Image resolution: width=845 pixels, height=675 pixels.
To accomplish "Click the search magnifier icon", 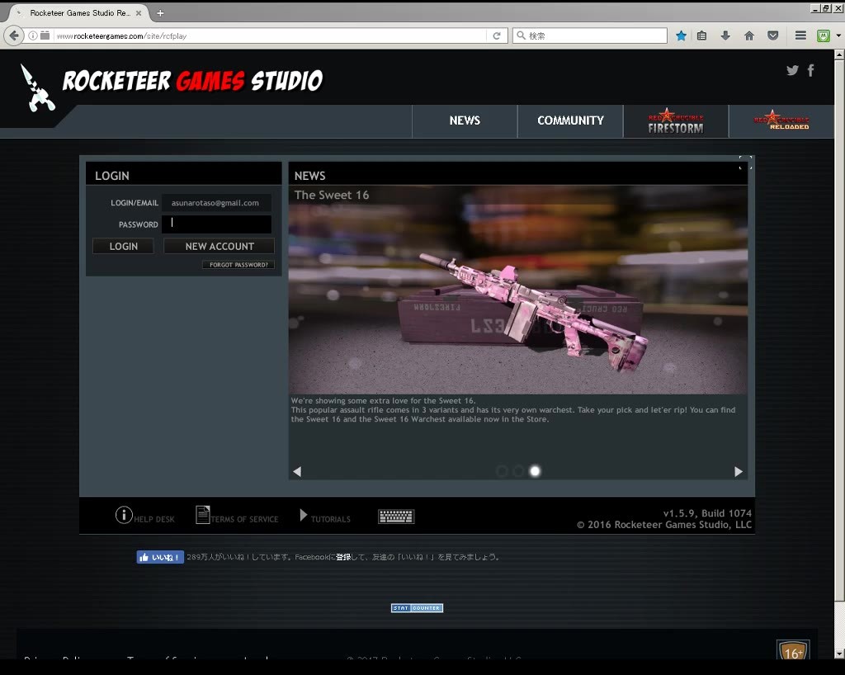I will tap(521, 35).
